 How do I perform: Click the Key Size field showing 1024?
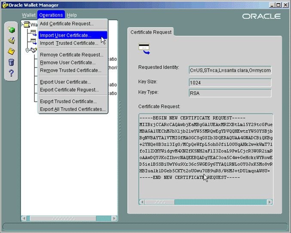[230, 83]
